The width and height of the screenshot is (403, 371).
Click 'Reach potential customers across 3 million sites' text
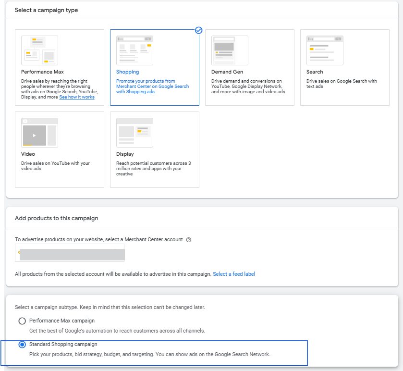coord(153,168)
